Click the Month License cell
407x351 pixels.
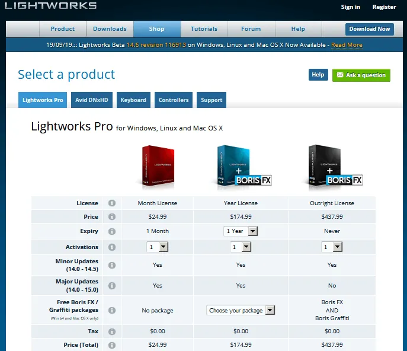pyautogui.click(x=158, y=203)
